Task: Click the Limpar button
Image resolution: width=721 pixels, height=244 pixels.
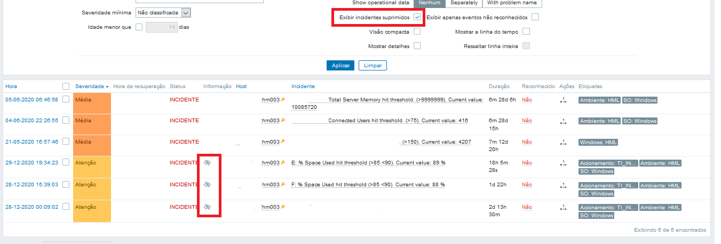Action: (x=373, y=65)
